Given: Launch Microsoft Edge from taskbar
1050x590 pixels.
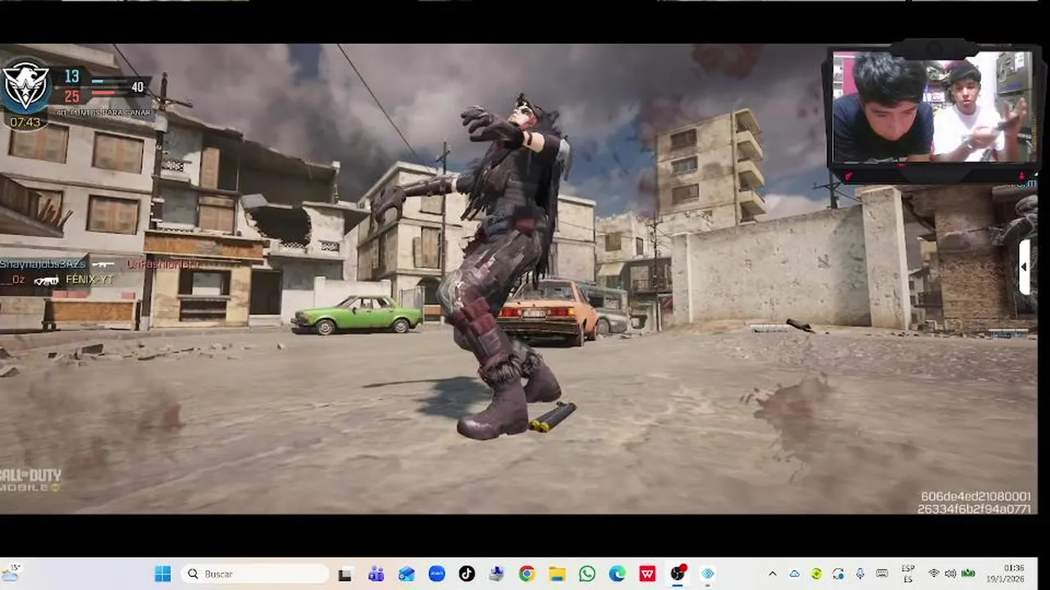Looking at the screenshot, I should (x=617, y=574).
